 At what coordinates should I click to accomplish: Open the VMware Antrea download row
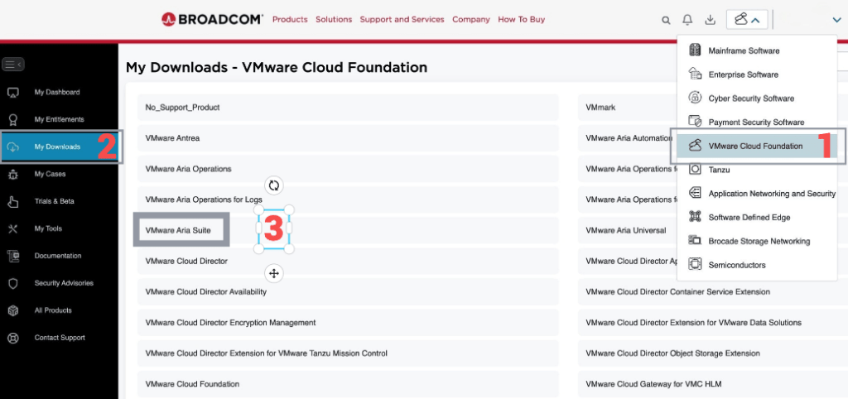[x=348, y=138]
